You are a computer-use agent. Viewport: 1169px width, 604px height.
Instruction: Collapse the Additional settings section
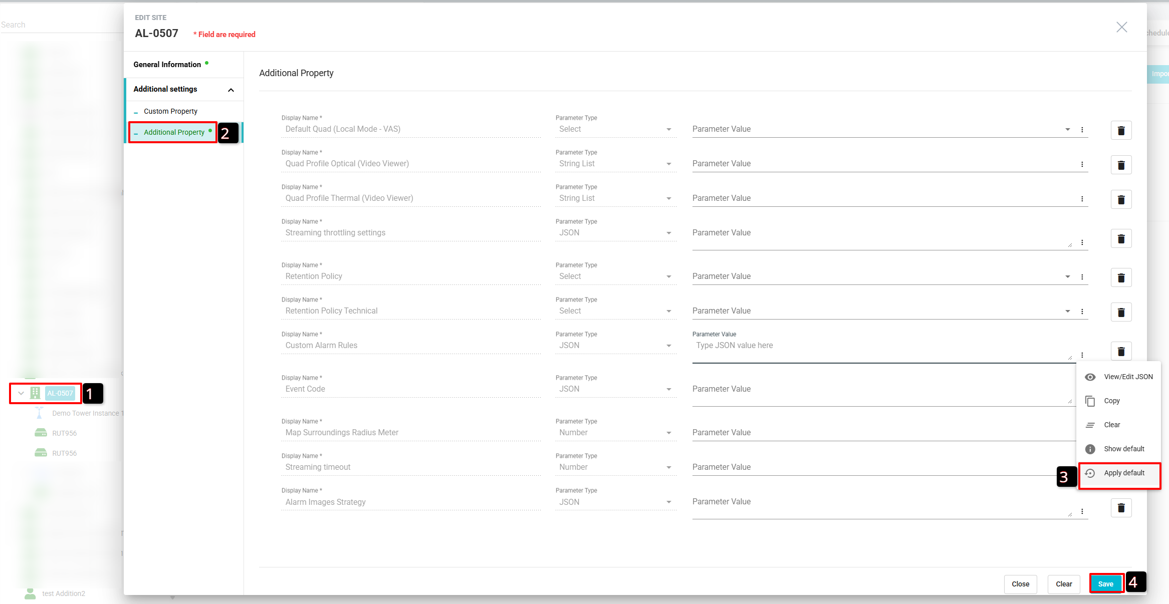(230, 90)
